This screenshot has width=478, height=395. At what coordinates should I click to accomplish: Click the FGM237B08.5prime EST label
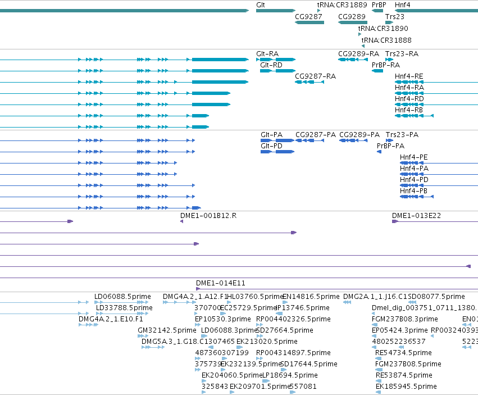(408, 364)
